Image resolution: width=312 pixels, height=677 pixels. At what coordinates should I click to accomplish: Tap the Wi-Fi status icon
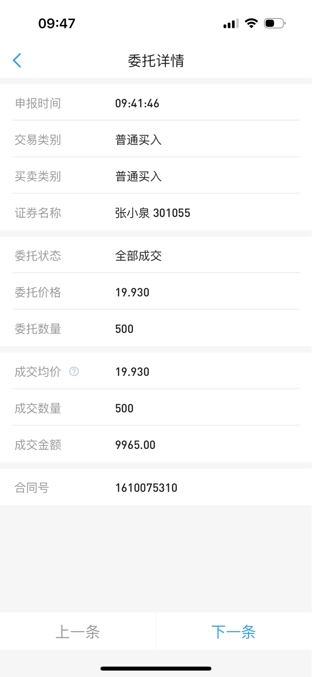(252, 24)
